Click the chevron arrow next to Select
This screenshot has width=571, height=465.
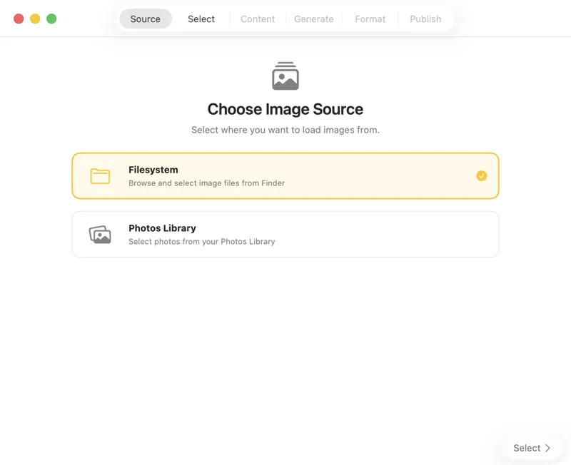click(547, 449)
